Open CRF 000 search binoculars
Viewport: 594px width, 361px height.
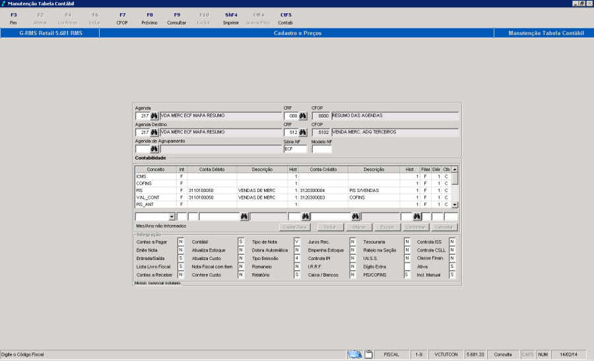pos(303,115)
